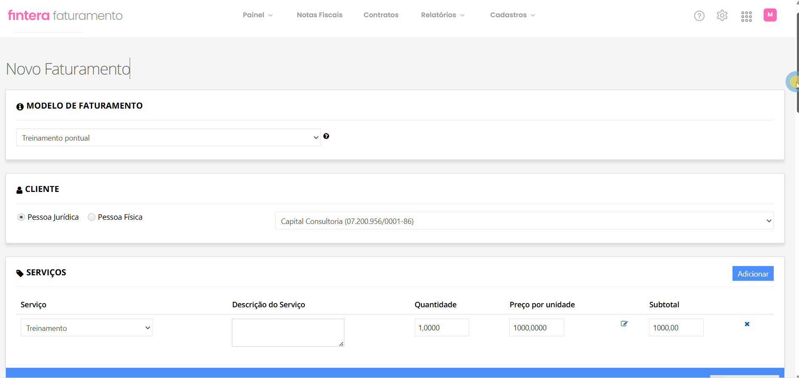Click the Quantidade column header
This screenshot has width=799, height=378.
pos(435,305)
